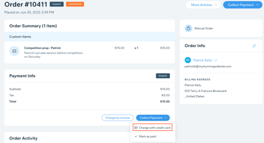Click the Manual Order bag icon
Image resolution: width=264 pixels, height=143 pixels.
[x=188, y=28]
